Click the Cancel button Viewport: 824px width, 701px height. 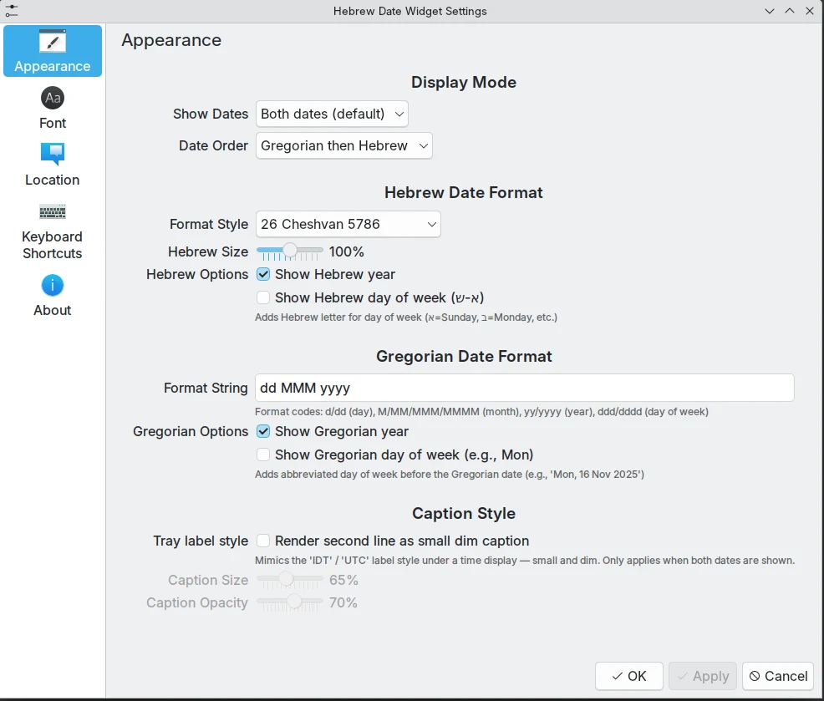(777, 676)
